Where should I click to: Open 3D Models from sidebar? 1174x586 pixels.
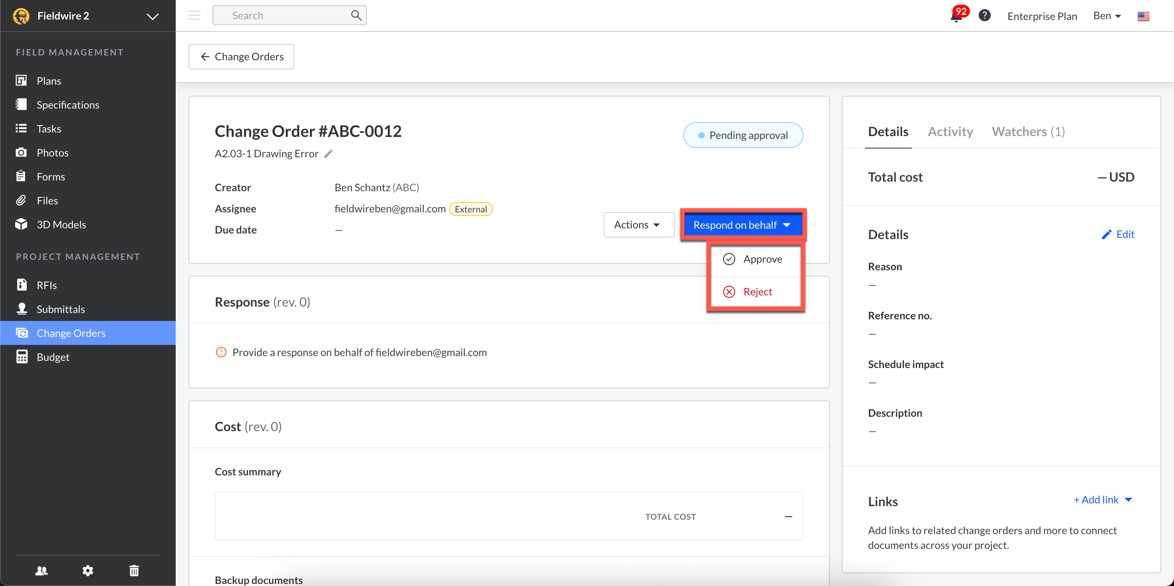coord(61,224)
